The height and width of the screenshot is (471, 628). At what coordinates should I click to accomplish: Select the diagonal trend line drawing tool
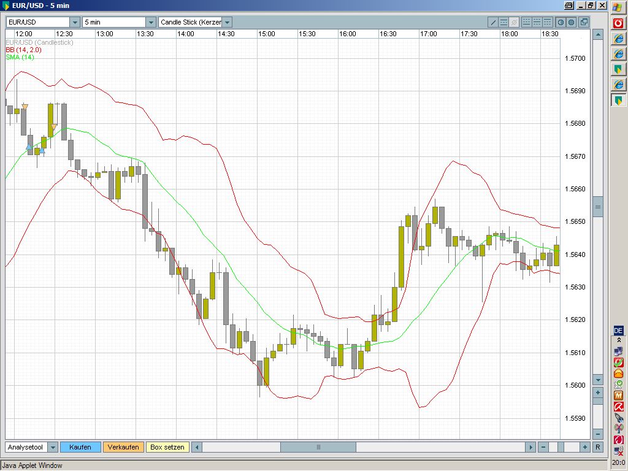(x=493, y=22)
